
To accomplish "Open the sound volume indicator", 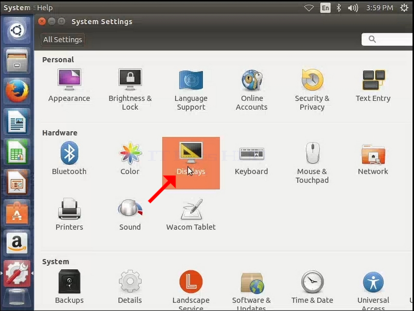I will pos(353,8).
